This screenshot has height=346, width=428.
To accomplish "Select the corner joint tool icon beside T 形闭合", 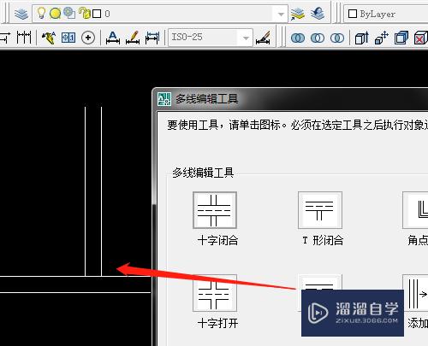I will pyautogui.click(x=415, y=210).
